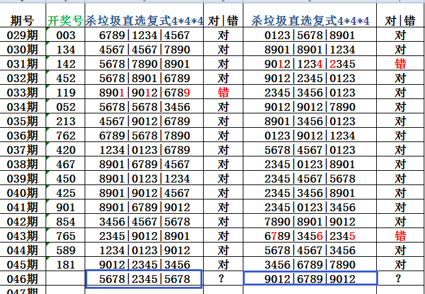Select cell 0123|5678|8901 in row 029期
Screen dimensions: 425x294
tap(310, 35)
